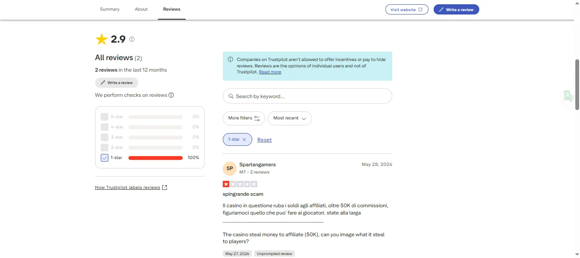Click the translate icon at right edge
The image size is (580, 258).
point(568,96)
